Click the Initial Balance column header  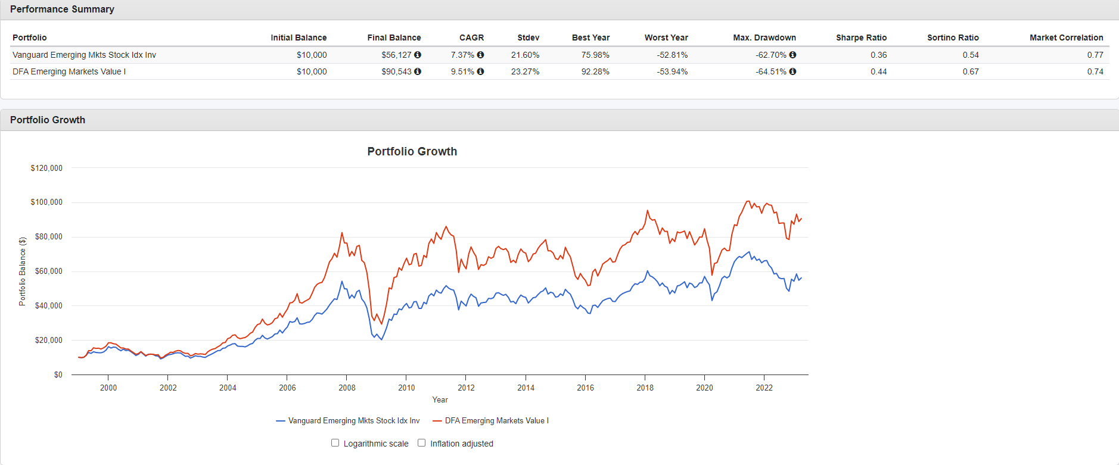tap(299, 38)
